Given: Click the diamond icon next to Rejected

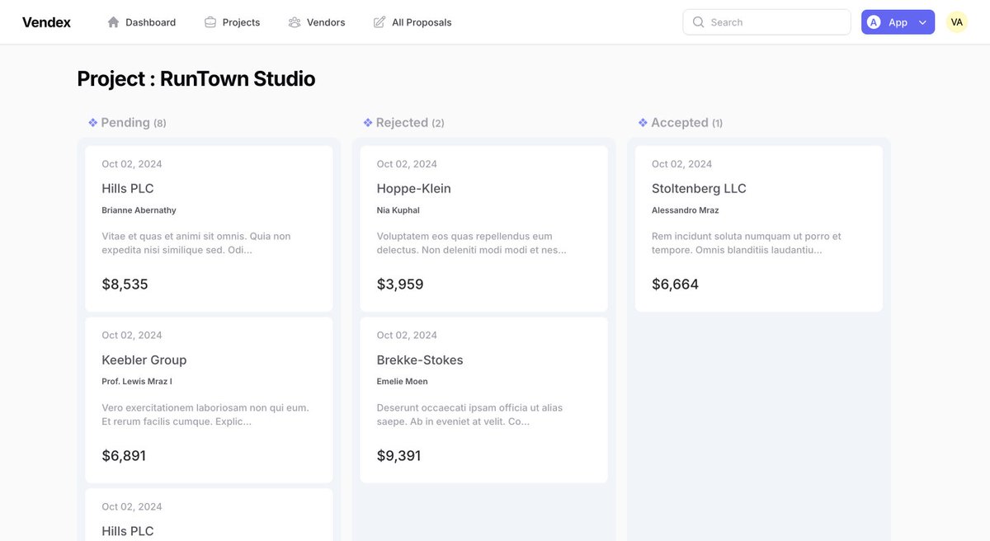Looking at the screenshot, I should (368, 123).
